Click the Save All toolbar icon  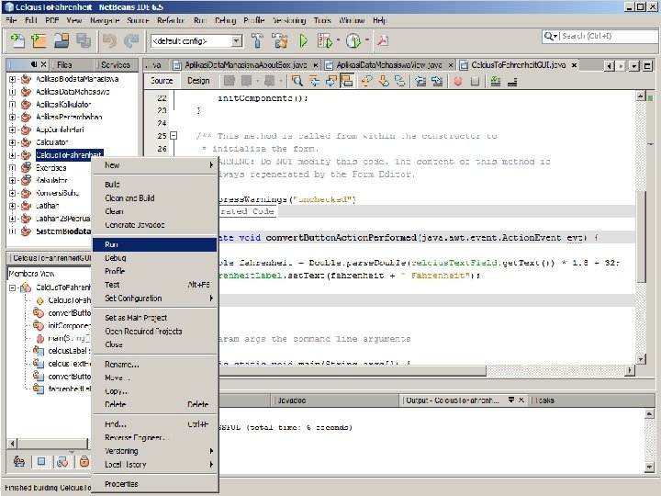pyautogui.click(x=84, y=41)
